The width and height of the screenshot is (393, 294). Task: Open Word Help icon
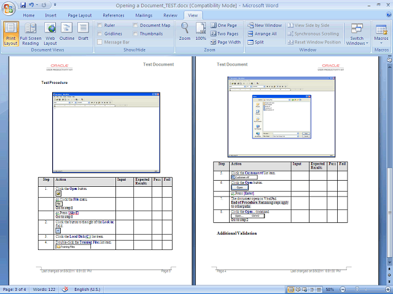point(389,15)
